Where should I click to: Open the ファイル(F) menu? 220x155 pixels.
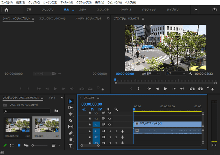pos(7,2)
